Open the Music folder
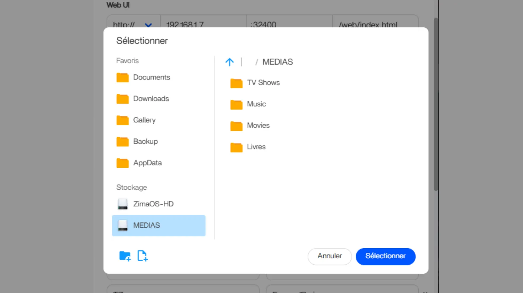Screen dimensions: 523x293 pyautogui.click(x=256, y=104)
